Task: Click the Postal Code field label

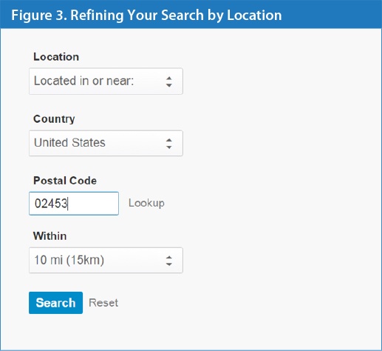Action: tap(65, 181)
